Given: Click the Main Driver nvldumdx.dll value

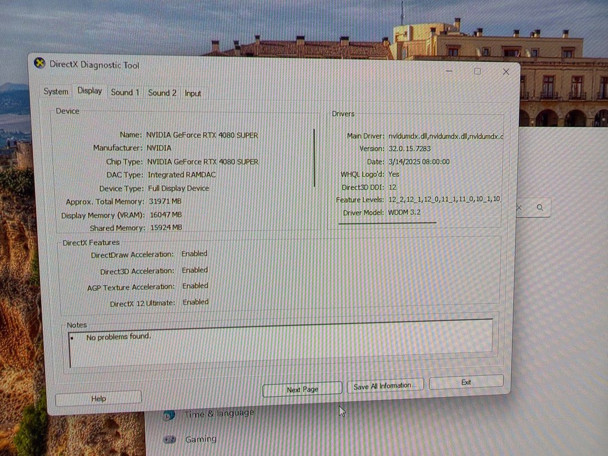Looking at the screenshot, I should 445,136.
